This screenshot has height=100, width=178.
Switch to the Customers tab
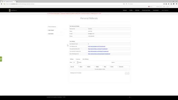(x=78, y=59)
